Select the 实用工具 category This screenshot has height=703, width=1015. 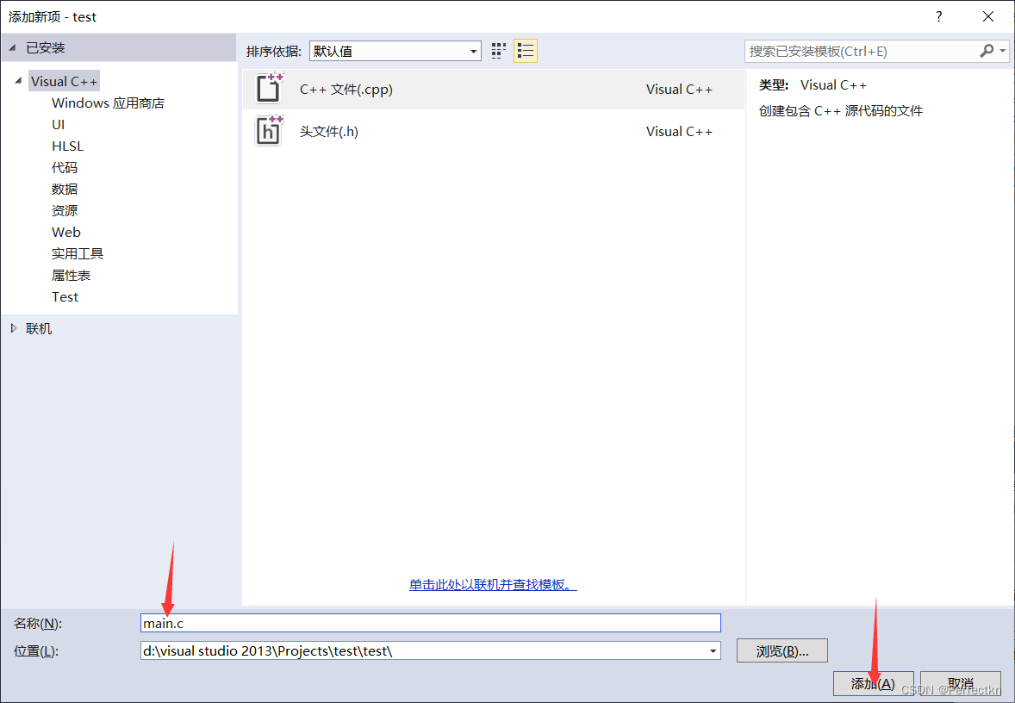click(x=78, y=253)
